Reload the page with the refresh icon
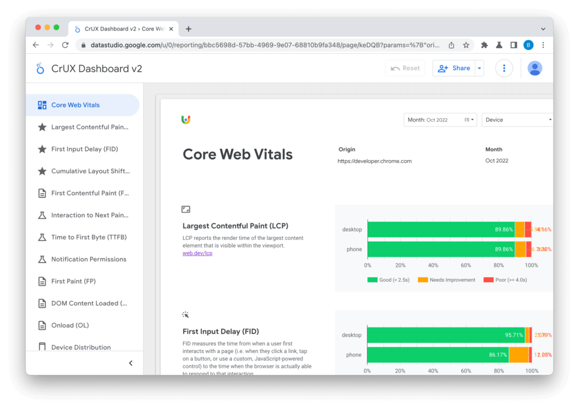The width and height of the screenshot is (579, 409). (x=65, y=45)
